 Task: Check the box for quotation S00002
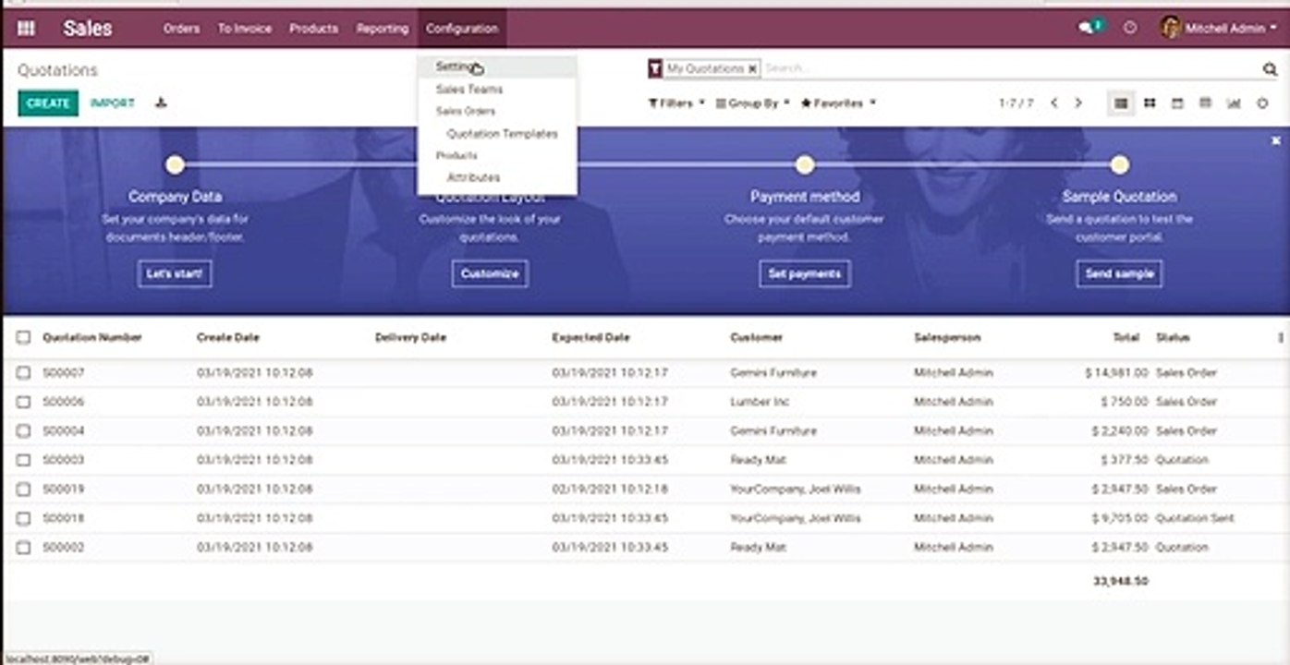click(x=23, y=548)
